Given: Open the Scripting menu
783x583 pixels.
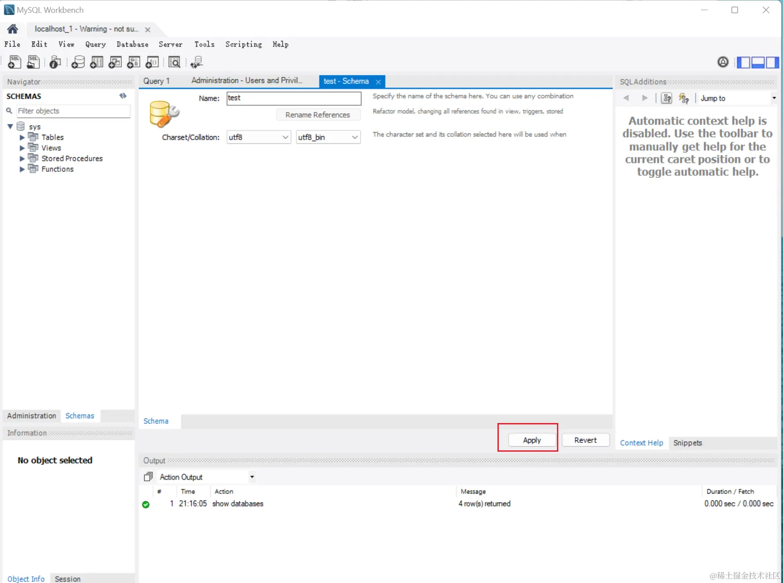Looking at the screenshot, I should [244, 44].
